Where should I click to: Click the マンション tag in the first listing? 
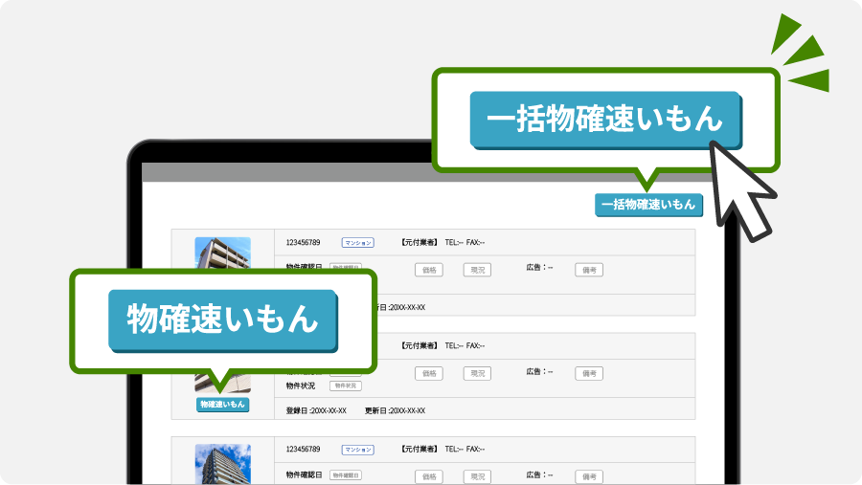[x=358, y=243]
